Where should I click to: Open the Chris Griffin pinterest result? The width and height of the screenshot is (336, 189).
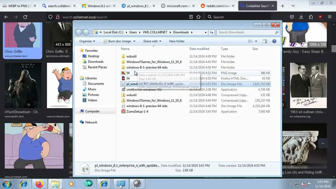[23, 40]
